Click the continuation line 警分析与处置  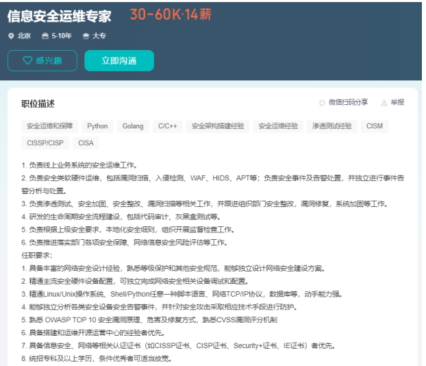[x=44, y=191]
